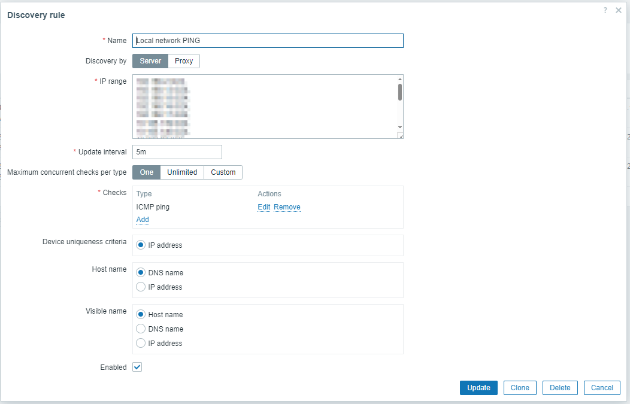Viewport: 630px width, 404px height.
Task: Click the IP range scrollbar thumb
Action: (x=400, y=92)
